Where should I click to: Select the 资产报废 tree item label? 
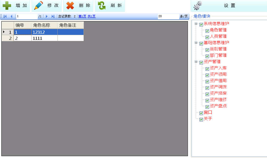(218, 93)
